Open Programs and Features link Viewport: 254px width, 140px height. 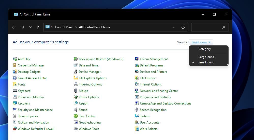tap(155, 97)
